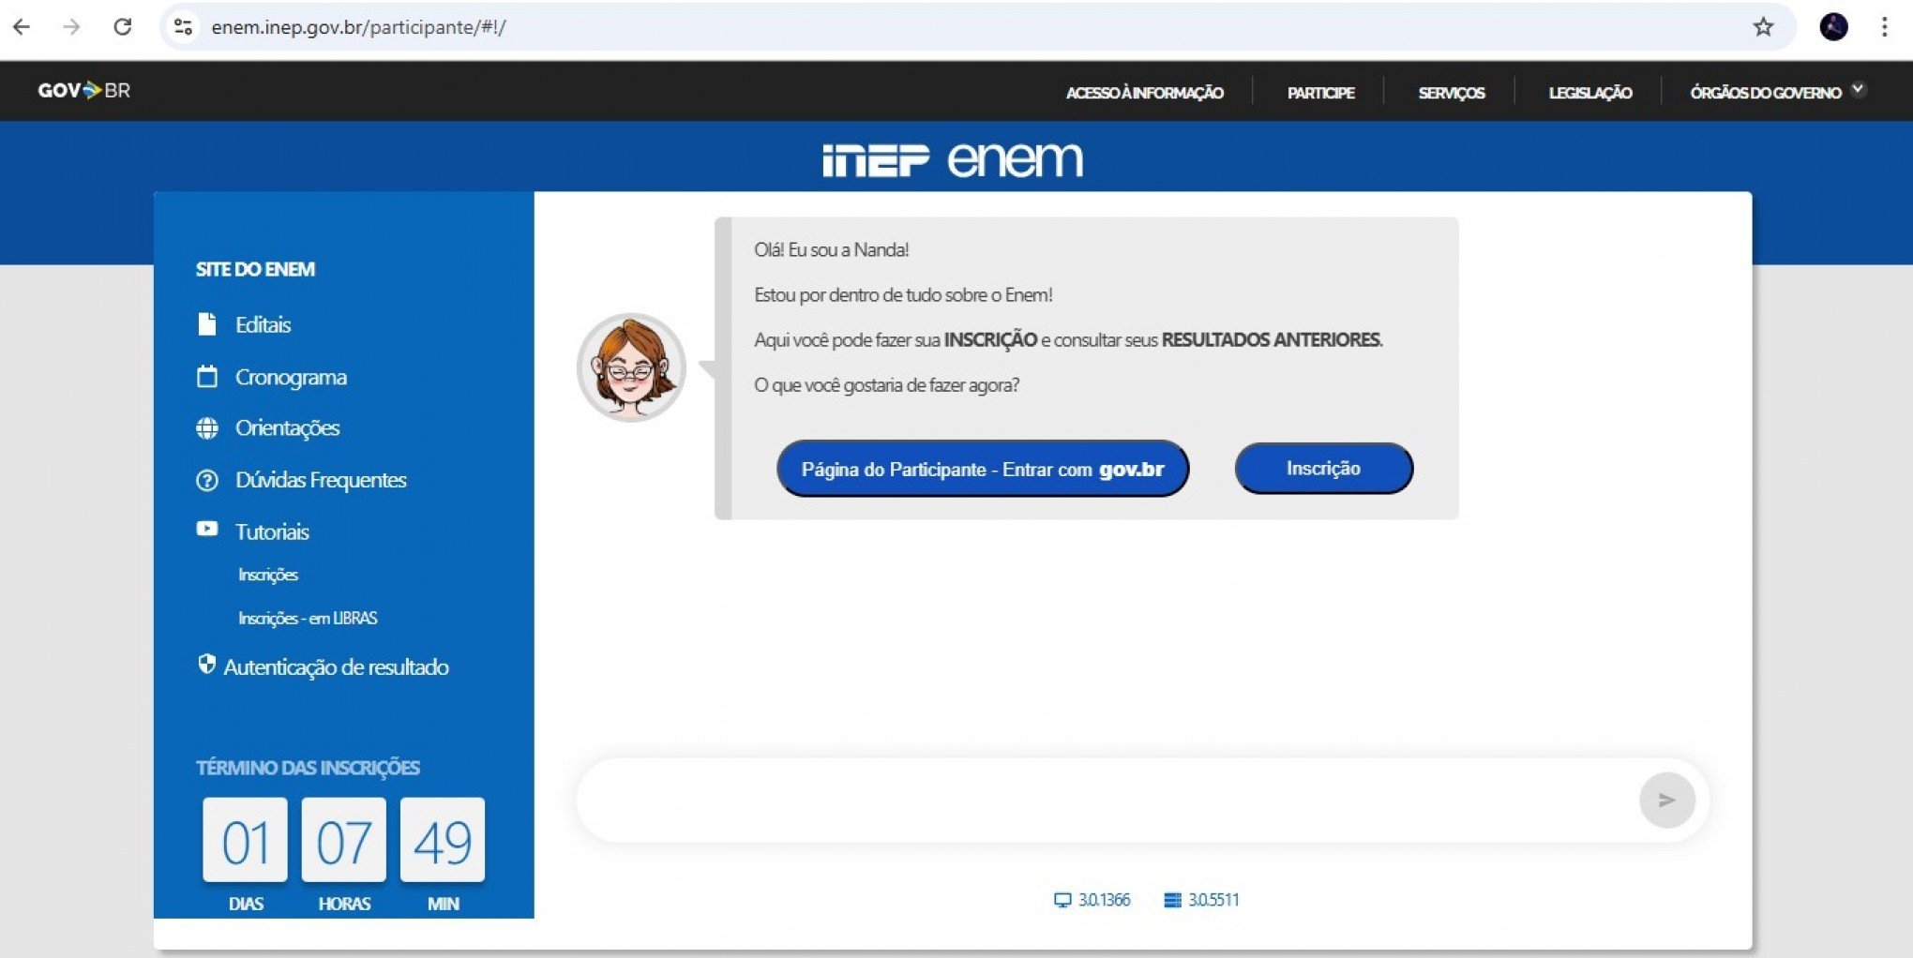Viewport: 1913px width, 958px height.
Task: Reload the ENEM page
Action: point(122,27)
